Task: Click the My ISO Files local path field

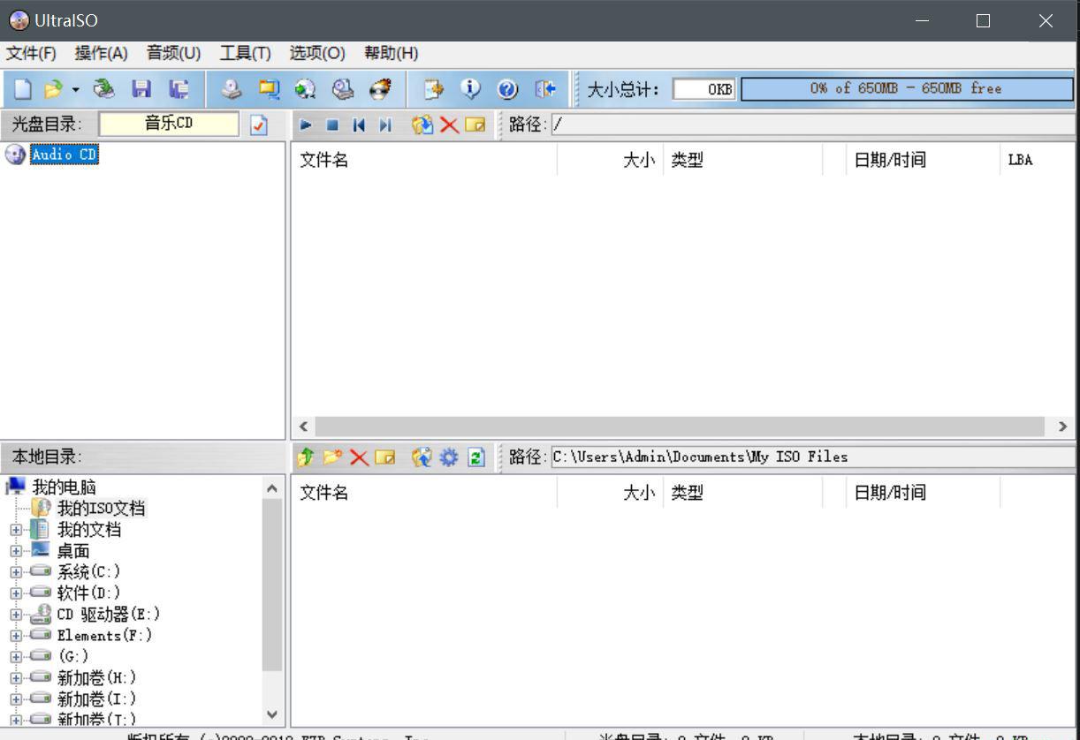Action: pos(813,457)
